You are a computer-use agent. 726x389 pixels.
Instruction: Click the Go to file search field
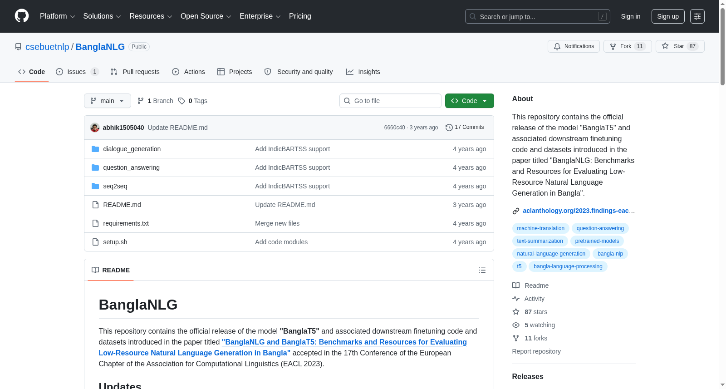390,101
